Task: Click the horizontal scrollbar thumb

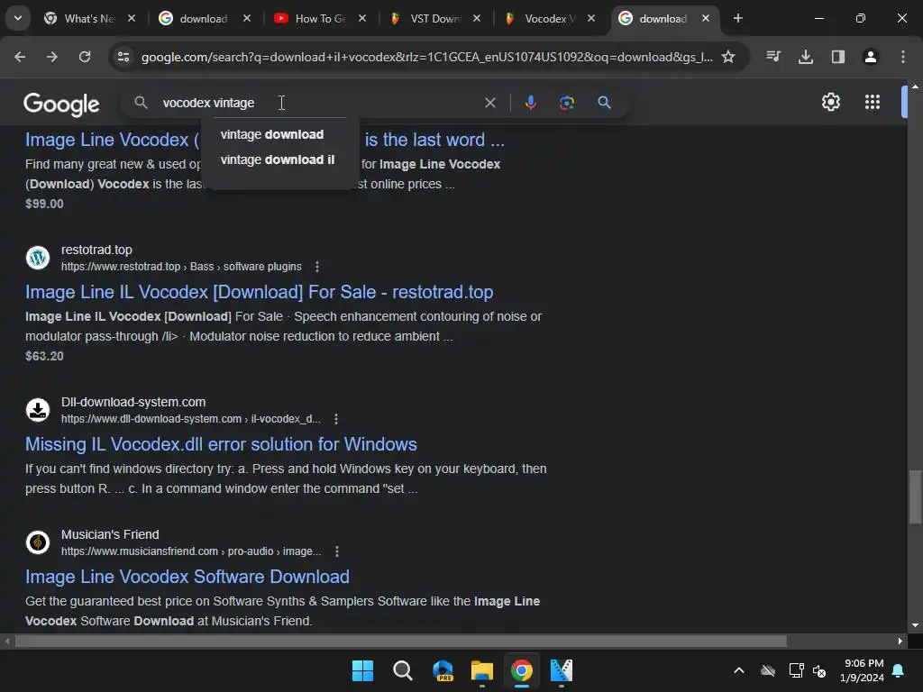Action: pos(400,641)
